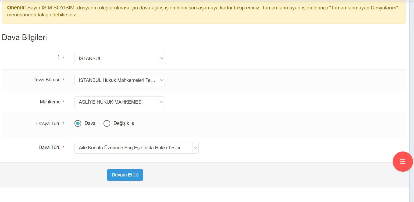Click the arrow icon inside Devam Et
Screen dimensions: 414x202
click(136, 175)
